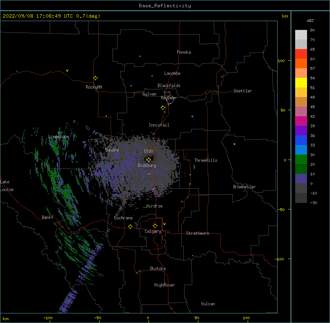
Task: Click the 80 value on the dBZ scale
Action: [312, 30]
